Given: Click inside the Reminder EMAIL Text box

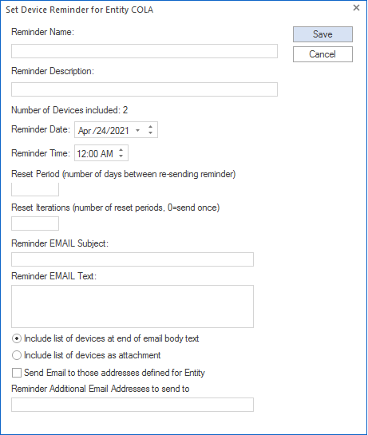Looking at the screenshot, I should (x=133, y=306).
